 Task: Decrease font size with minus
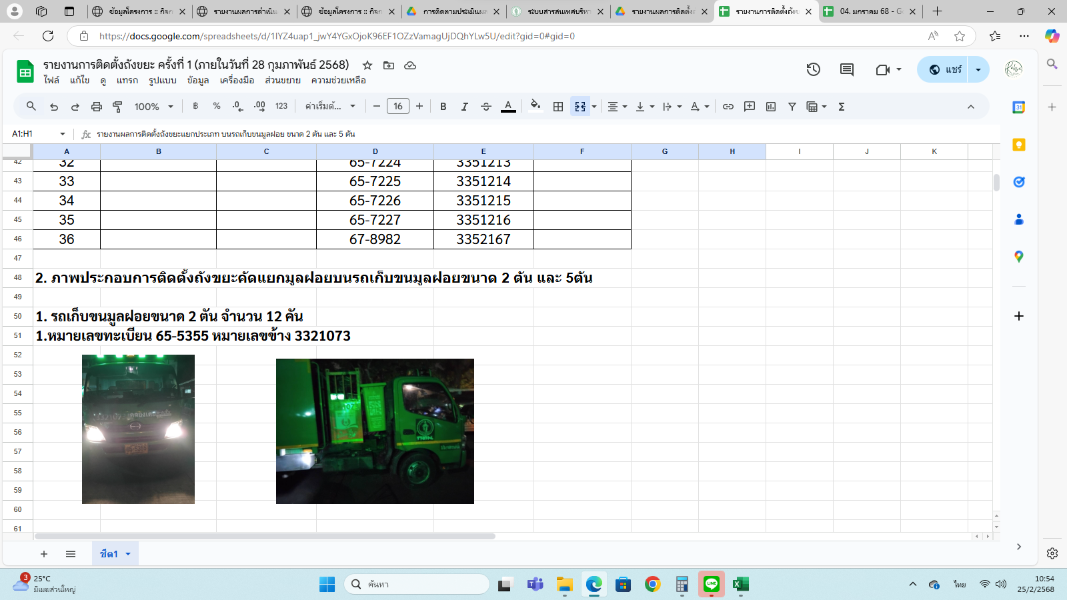click(x=377, y=107)
